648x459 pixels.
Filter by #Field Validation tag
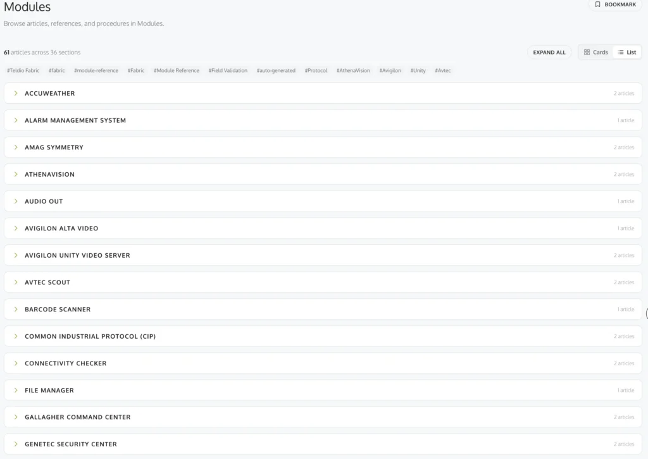tap(228, 71)
